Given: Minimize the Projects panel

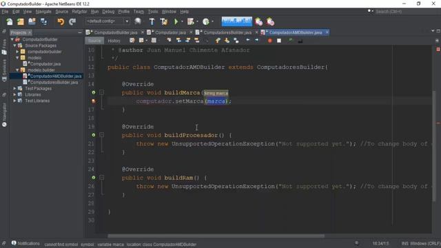Looking at the screenshot, I should 80,32.
